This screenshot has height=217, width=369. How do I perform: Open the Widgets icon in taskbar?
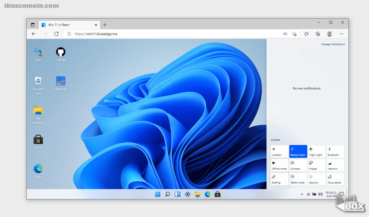pos(177,194)
